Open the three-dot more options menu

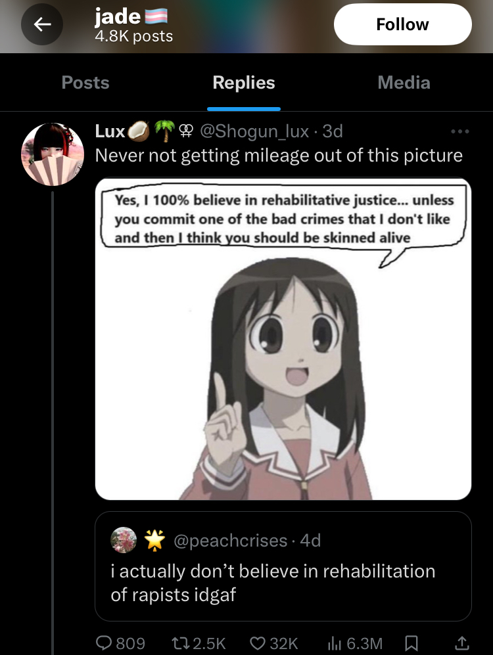click(x=460, y=131)
